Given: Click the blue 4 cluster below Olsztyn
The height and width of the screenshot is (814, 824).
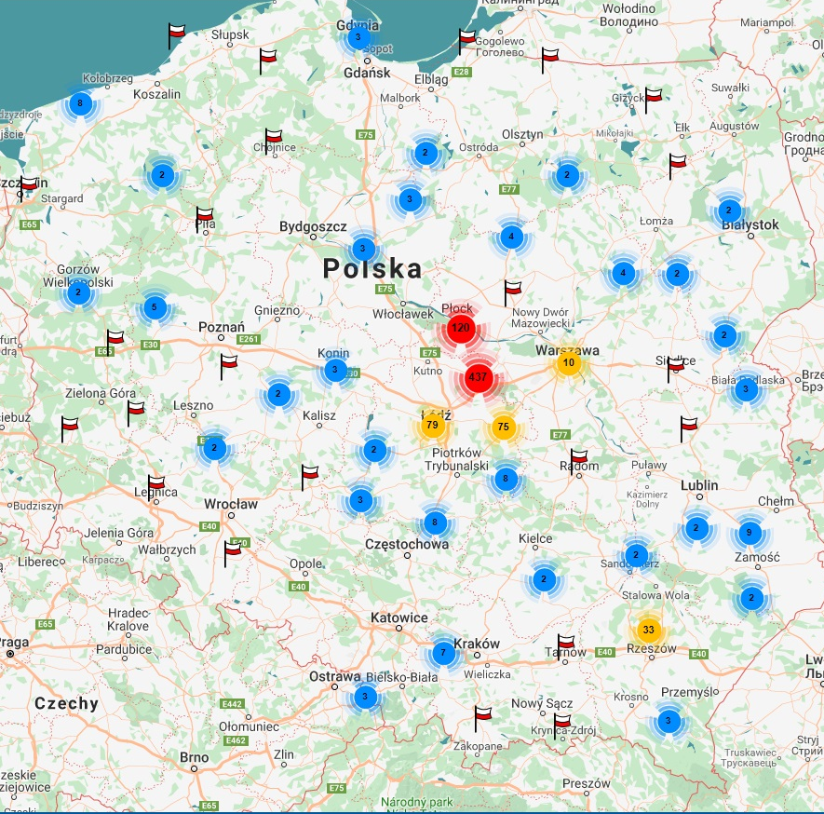Looking at the screenshot, I should [x=511, y=237].
